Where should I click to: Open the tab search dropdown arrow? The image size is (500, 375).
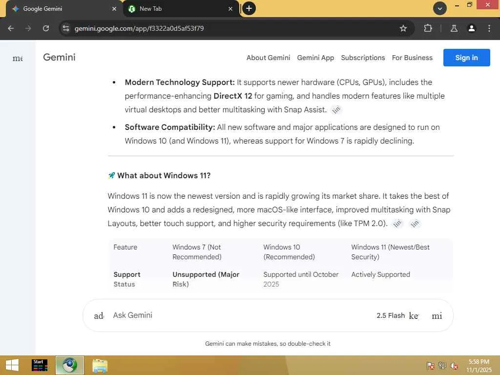point(440,8)
